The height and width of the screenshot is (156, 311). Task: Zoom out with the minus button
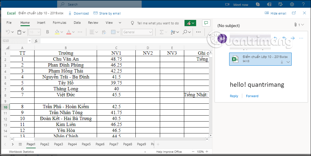pyautogui.click(x=193, y=152)
